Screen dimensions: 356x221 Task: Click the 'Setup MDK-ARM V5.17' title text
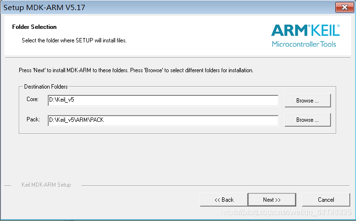click(44, 8)
